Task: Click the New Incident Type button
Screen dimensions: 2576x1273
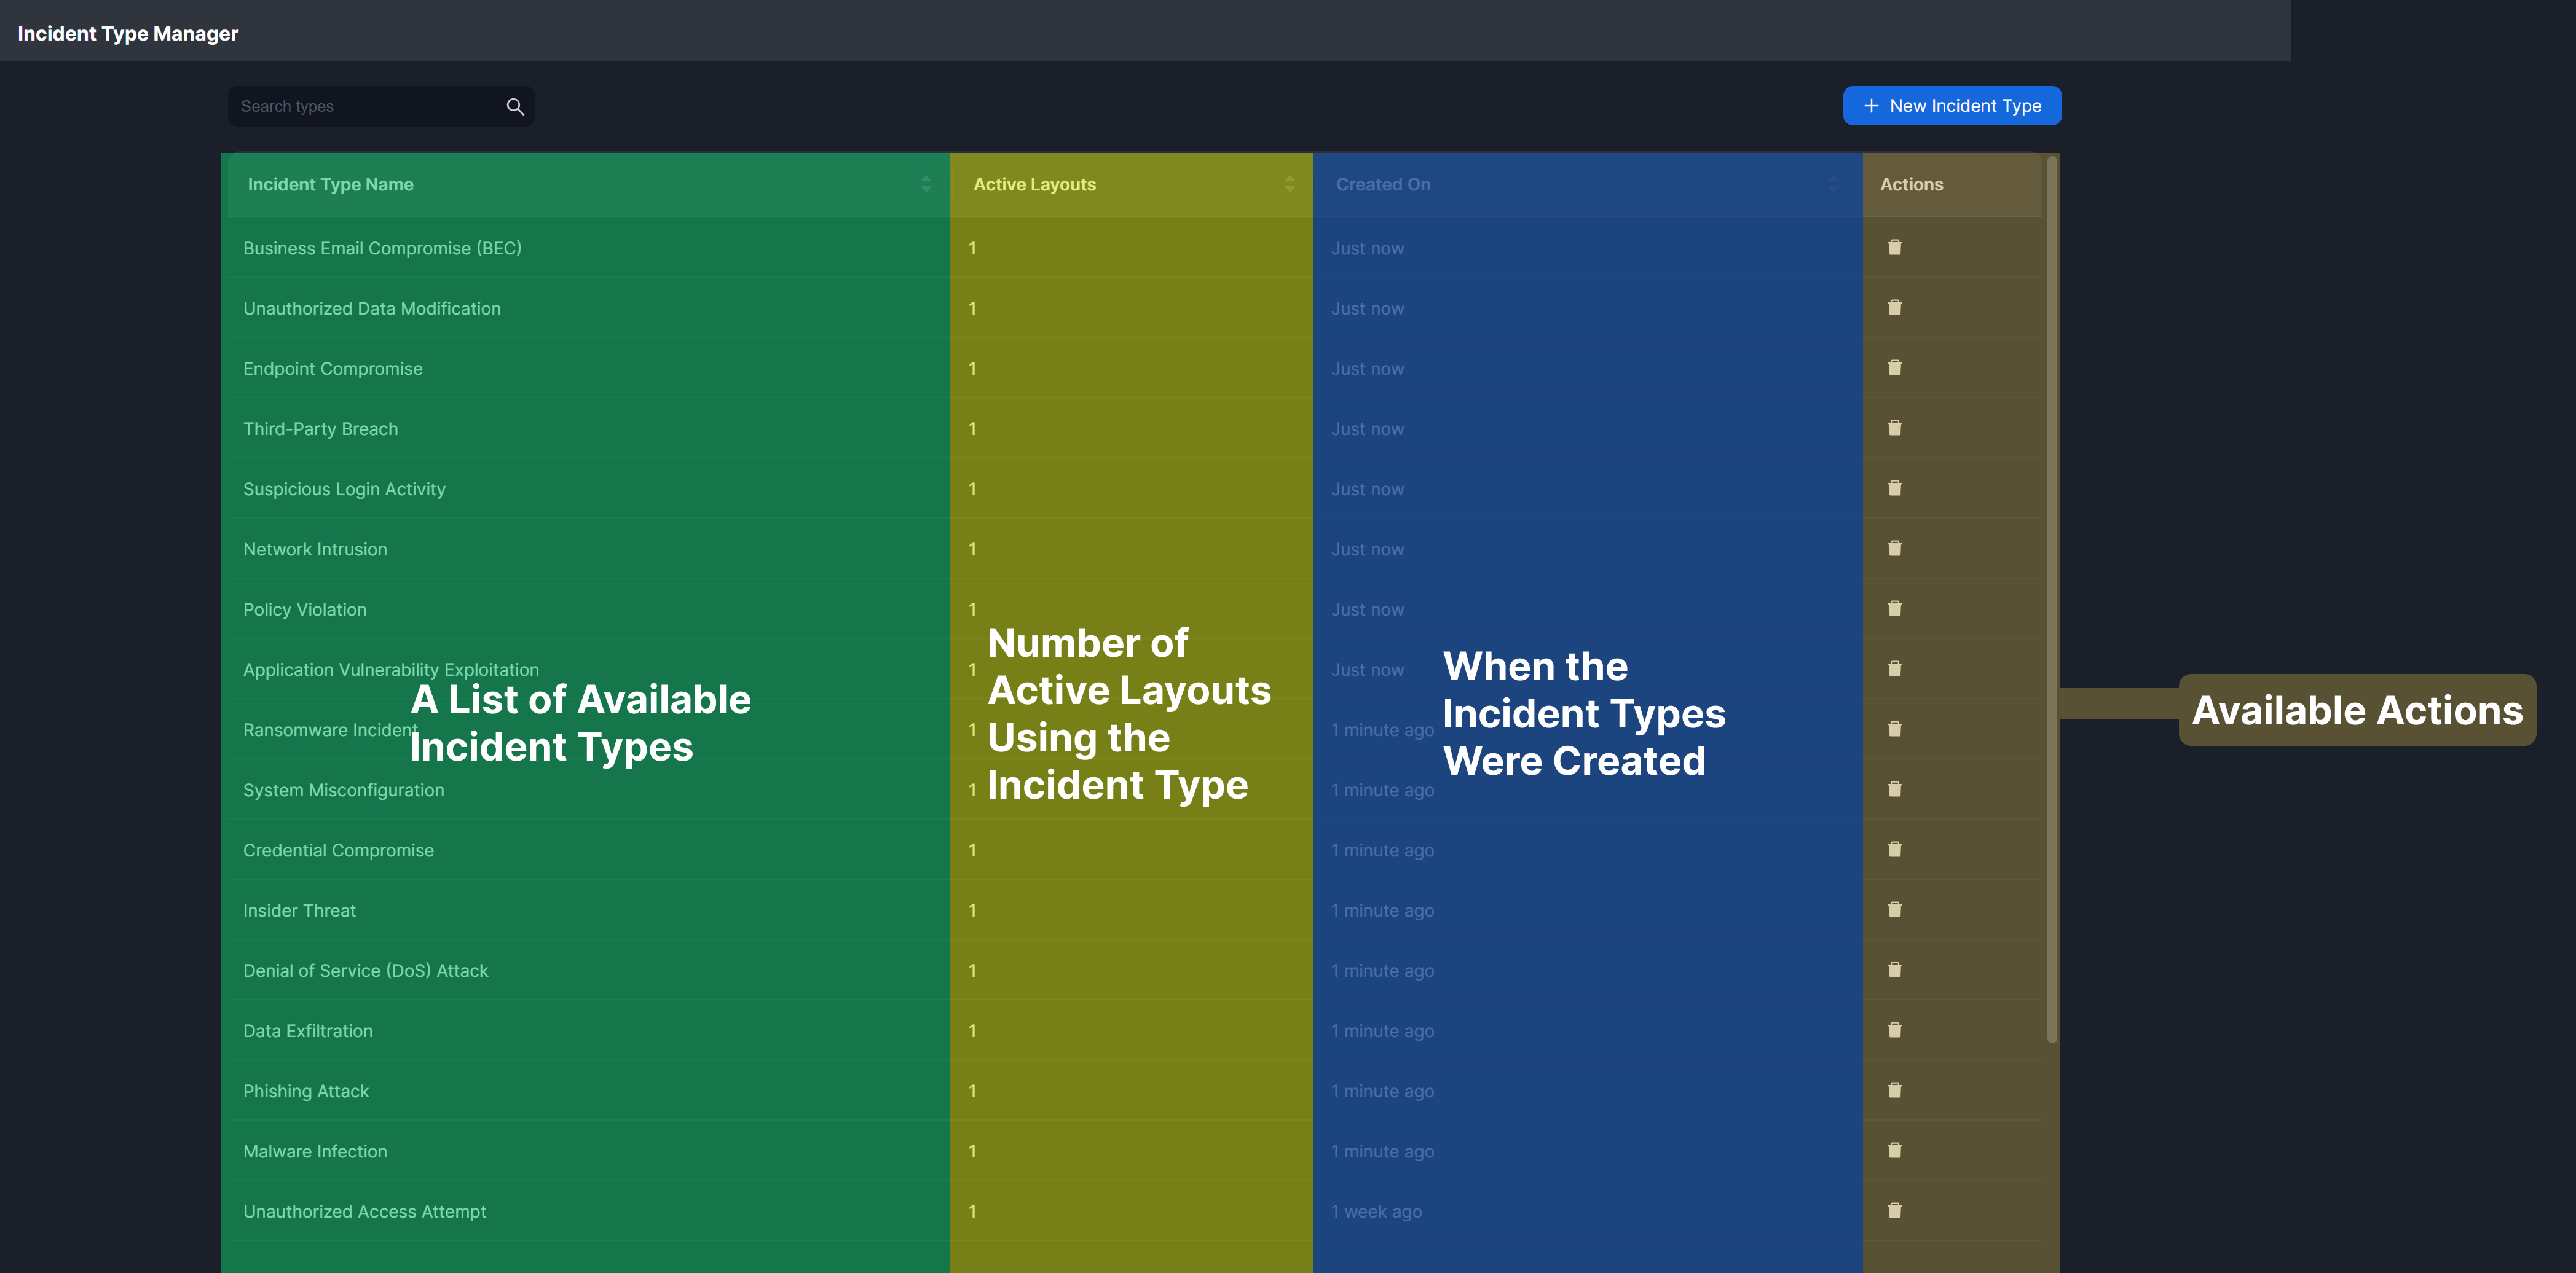Action: pos(1951,106)
